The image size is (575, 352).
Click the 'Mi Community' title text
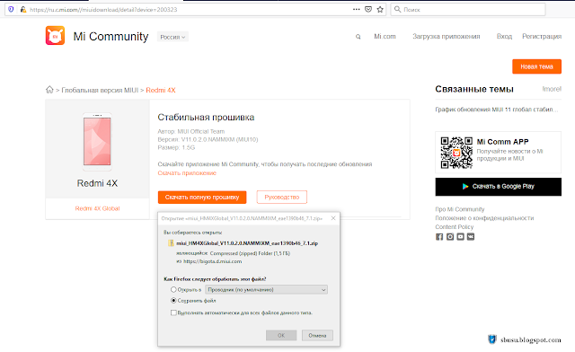tap(111, 36)
